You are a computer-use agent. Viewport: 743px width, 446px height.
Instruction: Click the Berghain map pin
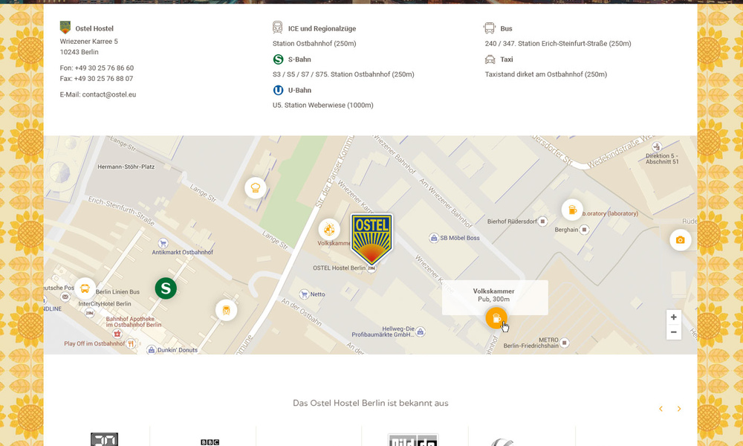pyautogui.click(x=585, y=230)
